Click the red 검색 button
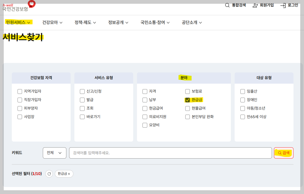 pos(283,153)
